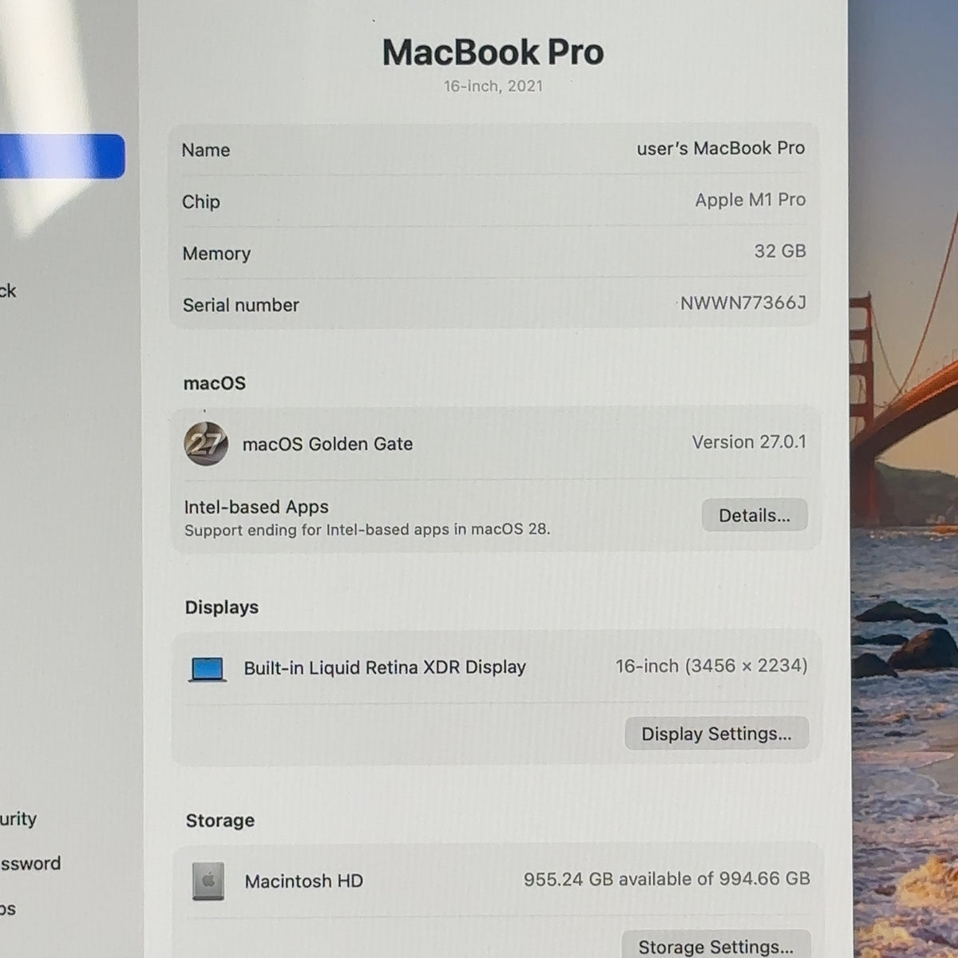Open Intel-based Apps Details
Screen dimensions: 958x958
[x=754, y=516]
